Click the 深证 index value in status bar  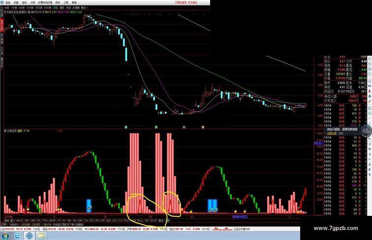point(52,229)
